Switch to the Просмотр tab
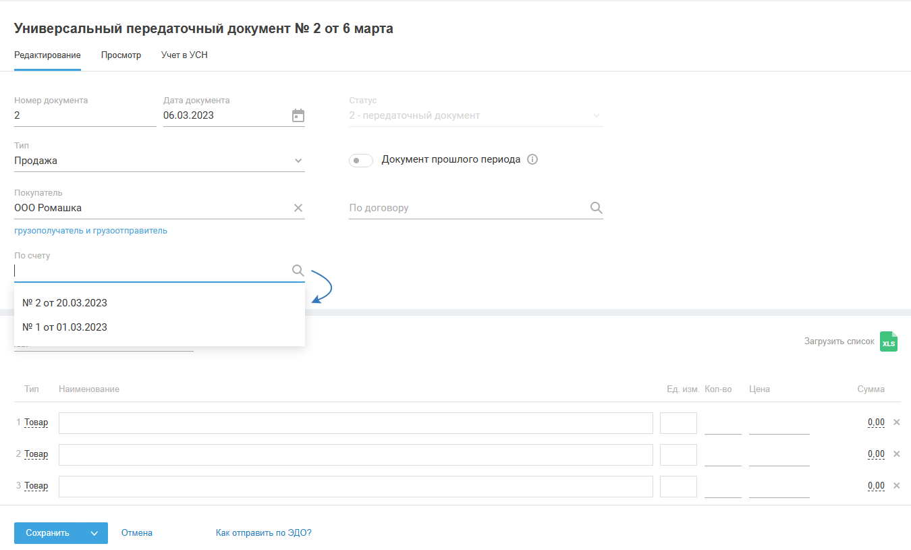The width and height of the screenshot is (911, 550). pyautogui.click(x=121, y=55)
